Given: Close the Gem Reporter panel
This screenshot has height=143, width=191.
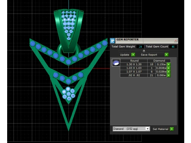Looking at the screenshot, I should point(175,41).
